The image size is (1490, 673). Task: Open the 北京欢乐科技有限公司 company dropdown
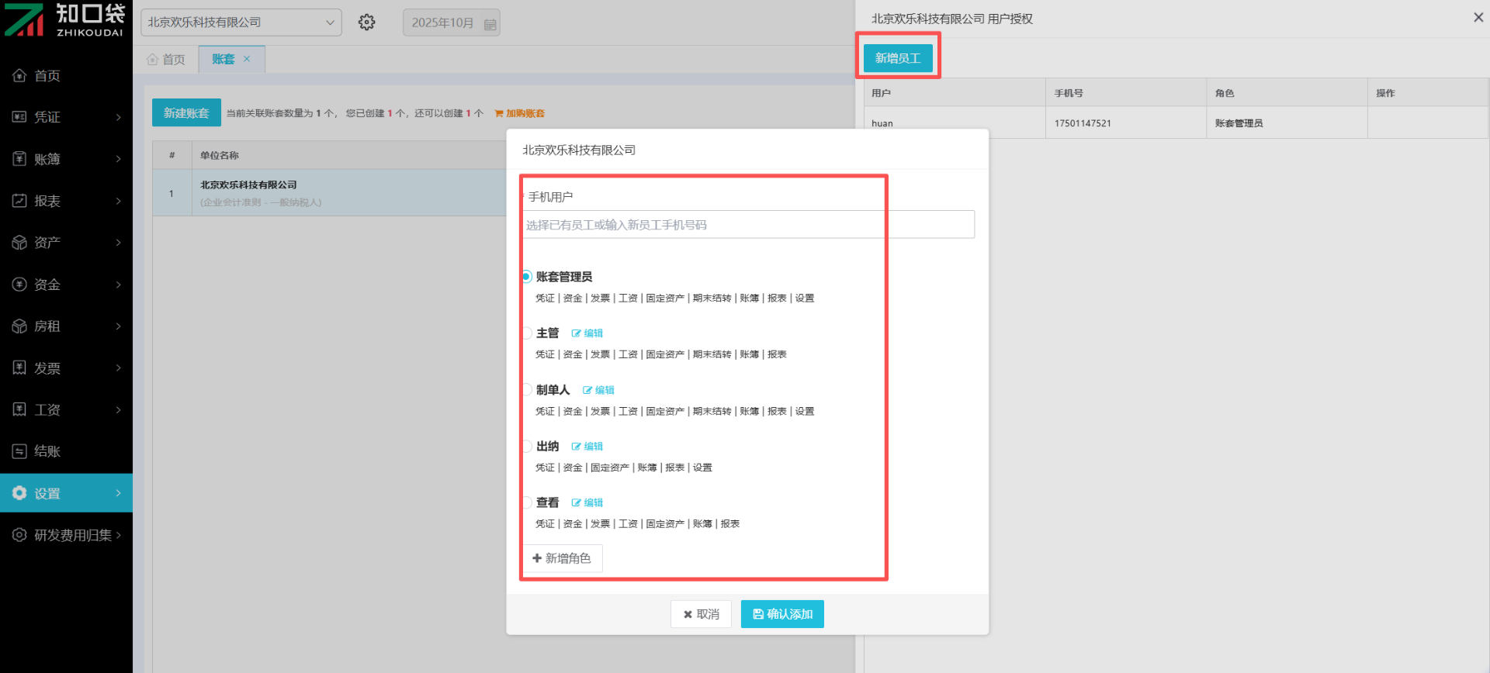tap(241, 22)
